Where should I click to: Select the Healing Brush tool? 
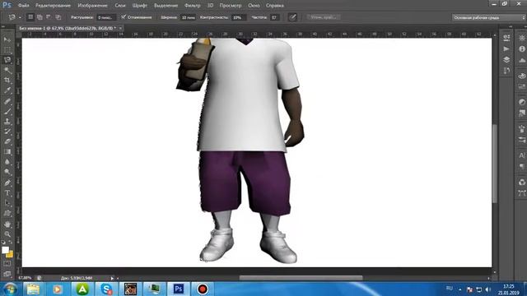[x=7, y=100]
